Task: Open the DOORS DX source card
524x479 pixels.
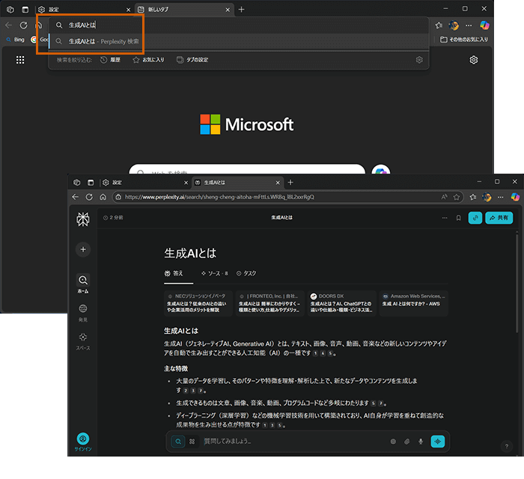Action: pyautogui.click(x=342, y=303)
